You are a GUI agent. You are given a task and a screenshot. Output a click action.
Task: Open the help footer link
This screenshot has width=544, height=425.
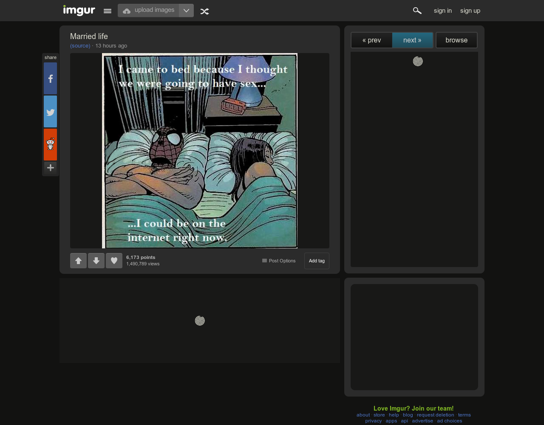394,415
